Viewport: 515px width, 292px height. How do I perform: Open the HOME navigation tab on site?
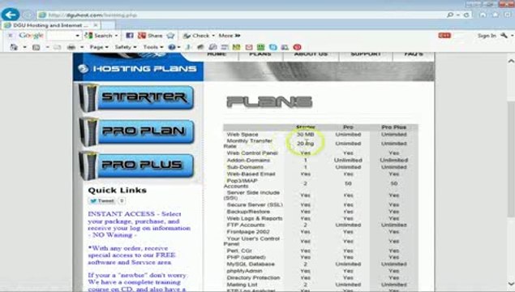[x=217, y=55]
